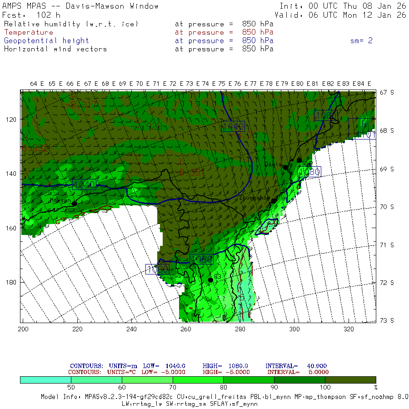Click the '67 S' latitude label
The height and width of the screenshot is (409, 409).
tap(387, 93)
